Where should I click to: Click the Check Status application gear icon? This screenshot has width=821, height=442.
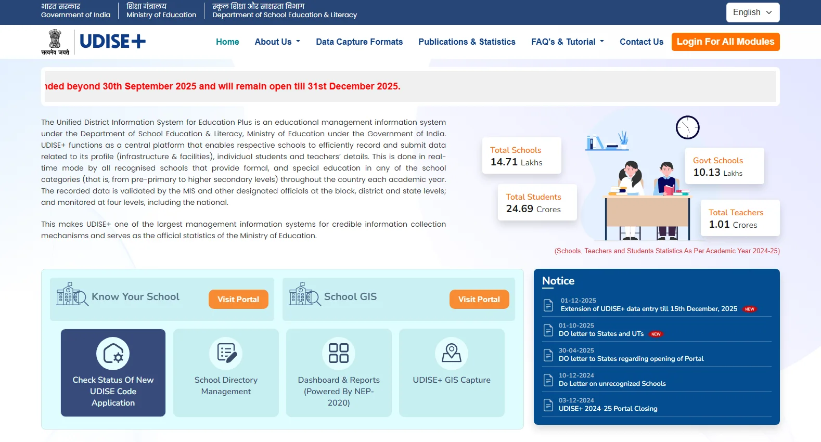(113, 354)
